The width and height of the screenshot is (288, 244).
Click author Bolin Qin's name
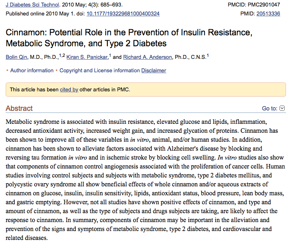tap(17, 57)
